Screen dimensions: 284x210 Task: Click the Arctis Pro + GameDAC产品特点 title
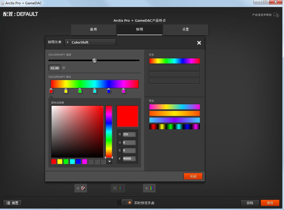[x=139, y=20]
